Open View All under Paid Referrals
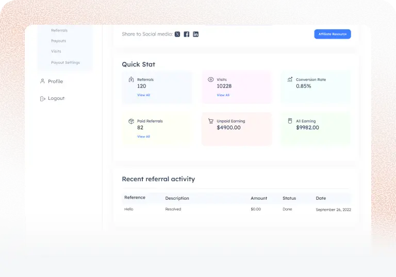 (x=143, y=136)
